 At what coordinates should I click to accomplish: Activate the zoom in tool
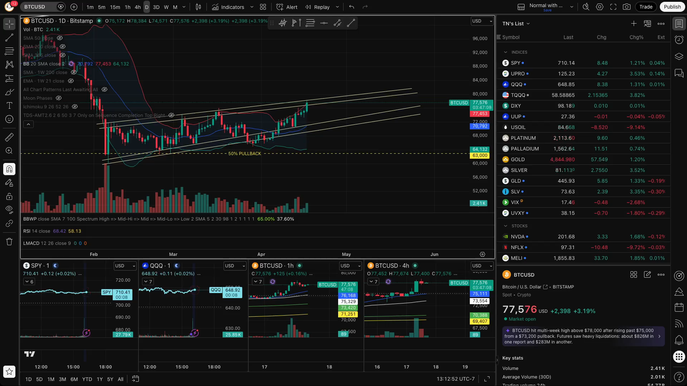(x=9, y=151)
